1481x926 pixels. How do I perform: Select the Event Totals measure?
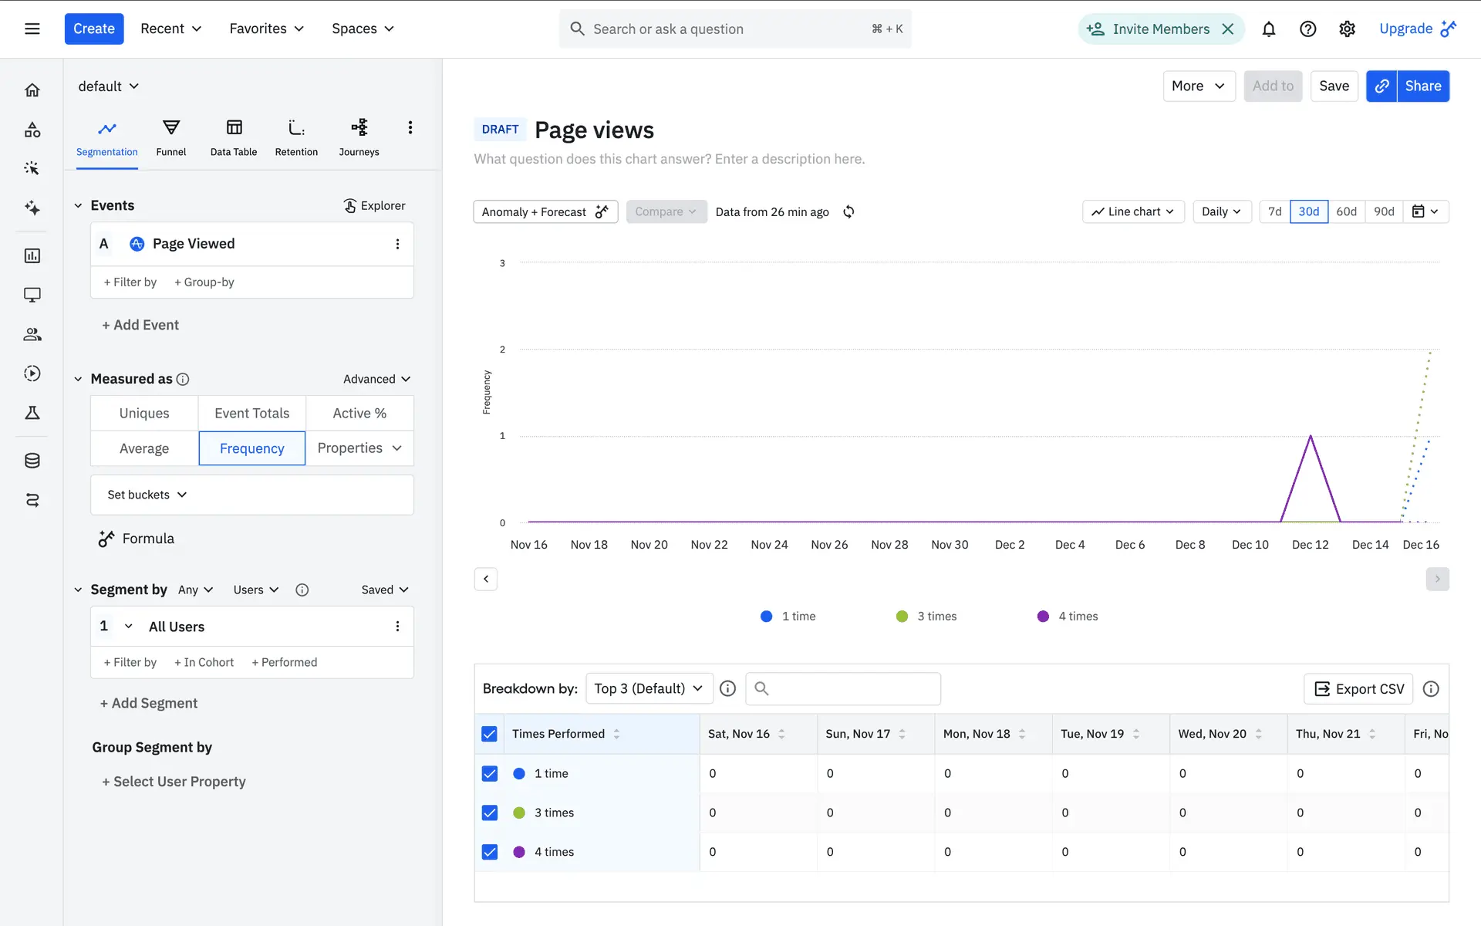[x=251, y=413]
